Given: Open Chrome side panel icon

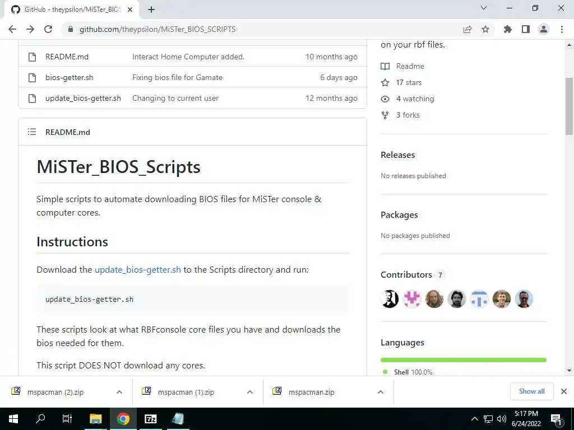Looking at the screenshot, I should tap(526, 29).
